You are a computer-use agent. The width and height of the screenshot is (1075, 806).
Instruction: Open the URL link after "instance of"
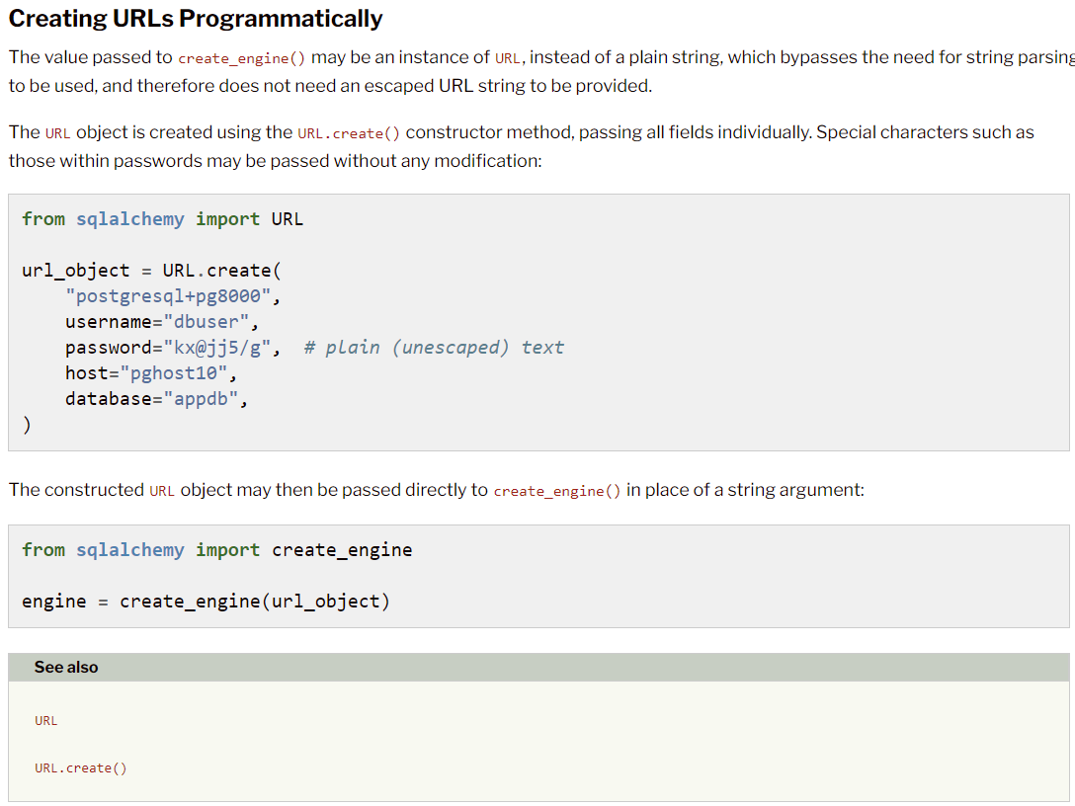point(507,58)
